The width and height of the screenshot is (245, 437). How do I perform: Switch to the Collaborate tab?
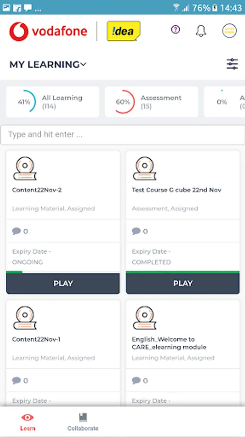pos(83,422)
